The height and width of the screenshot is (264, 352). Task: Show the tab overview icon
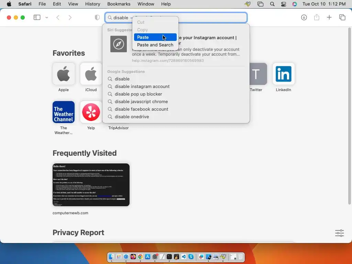(342, 17)
